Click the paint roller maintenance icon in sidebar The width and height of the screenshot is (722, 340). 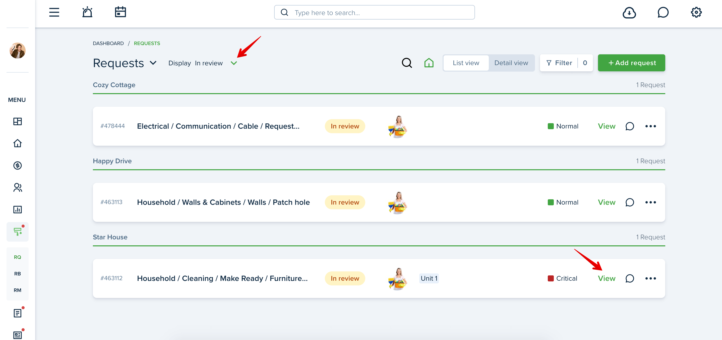(17, 232)
